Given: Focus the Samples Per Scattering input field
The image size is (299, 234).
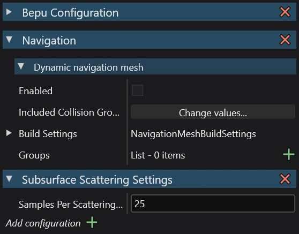Looking at the screenshot, I should click(213, 203).
